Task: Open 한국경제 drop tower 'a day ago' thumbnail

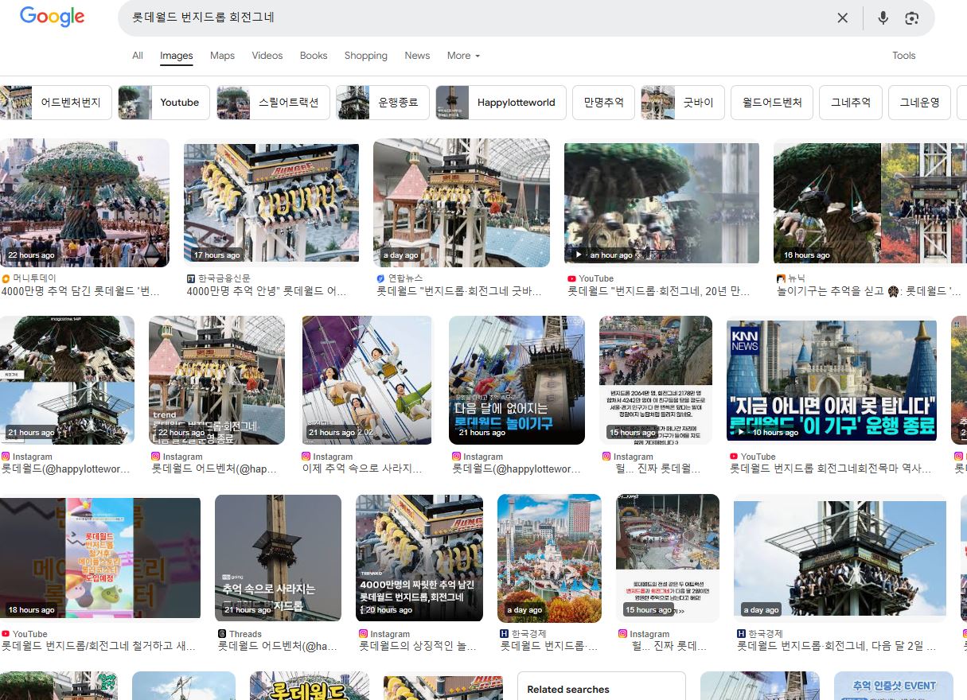Action: click(840, 558)
